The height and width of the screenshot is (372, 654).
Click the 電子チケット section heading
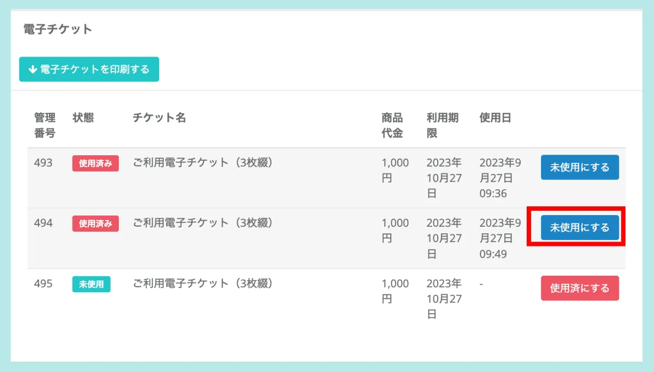(58, 29)
